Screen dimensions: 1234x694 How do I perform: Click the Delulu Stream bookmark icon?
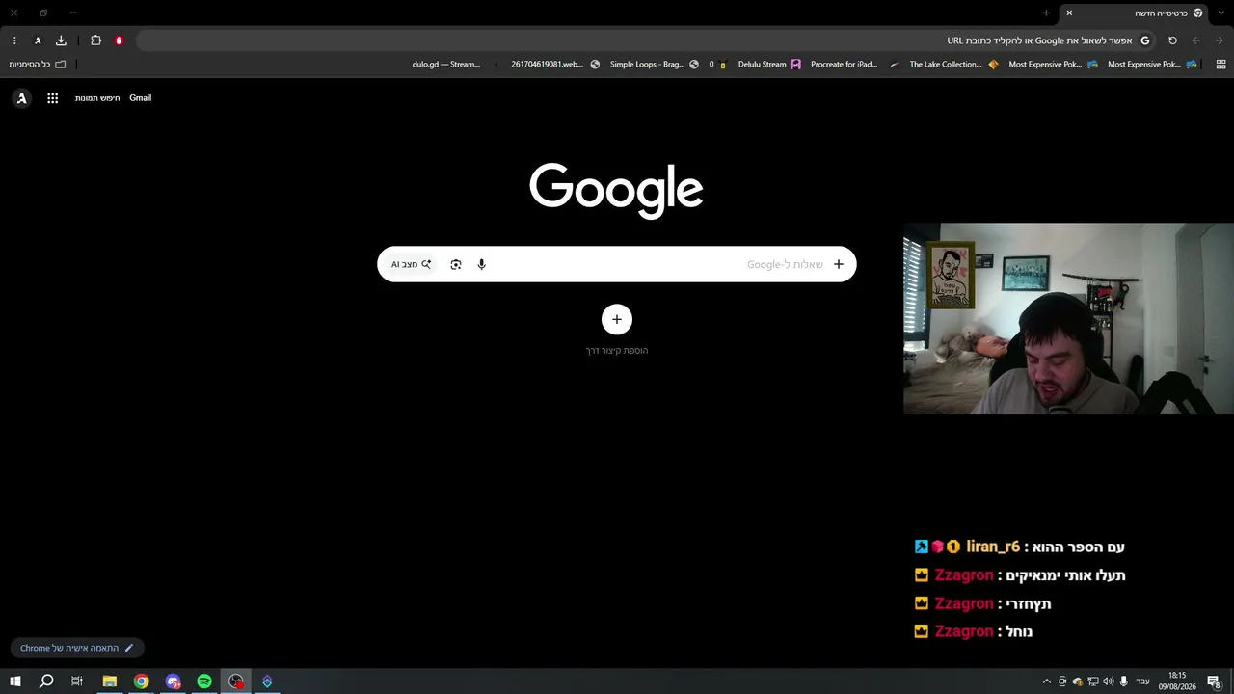[795, 65]
